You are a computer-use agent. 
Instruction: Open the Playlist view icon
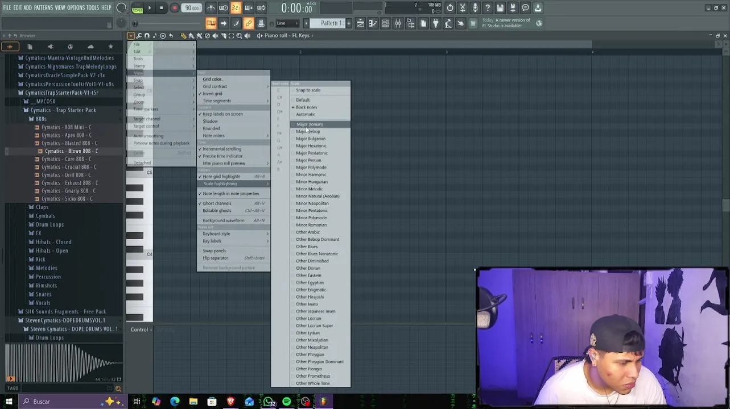point(360,23)
